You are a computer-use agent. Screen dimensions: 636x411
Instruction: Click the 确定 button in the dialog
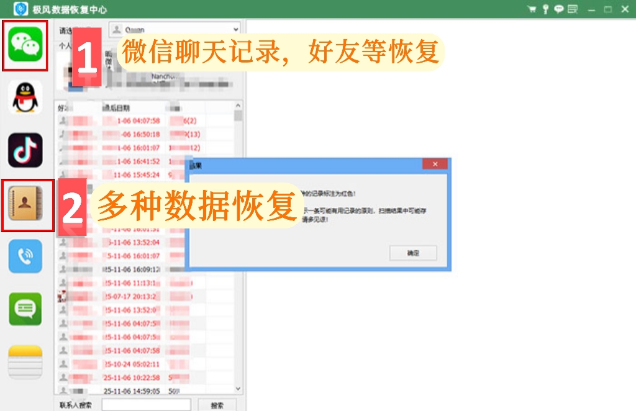pyautogui.click(x=413, y=253)
